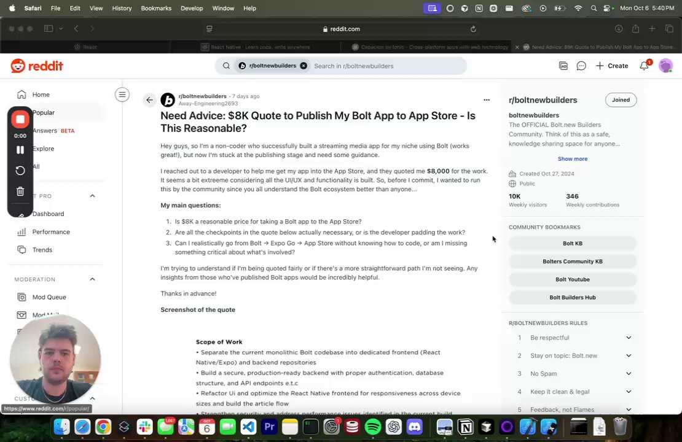Remove r/boltnewbuilders search scope chip

coord(304,66)
